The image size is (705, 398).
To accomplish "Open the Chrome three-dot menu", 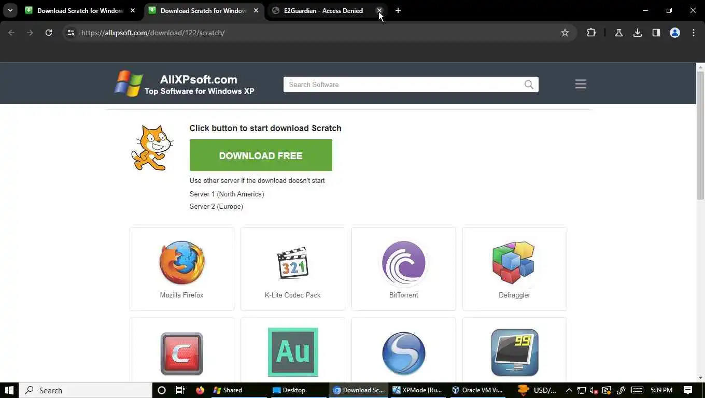I will pyautogui.click(x=694, y=33).
